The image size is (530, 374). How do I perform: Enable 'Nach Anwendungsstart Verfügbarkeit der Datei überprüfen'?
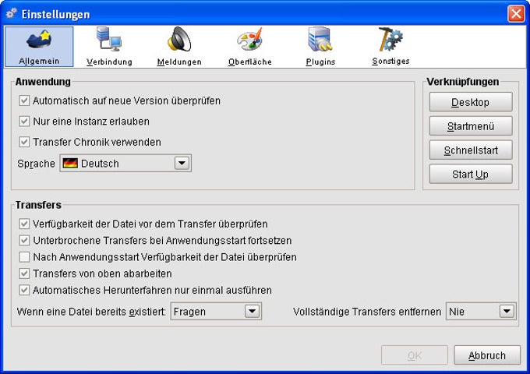point(24,257)
